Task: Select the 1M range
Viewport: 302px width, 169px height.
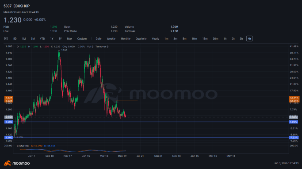Action: coord(24,39)
